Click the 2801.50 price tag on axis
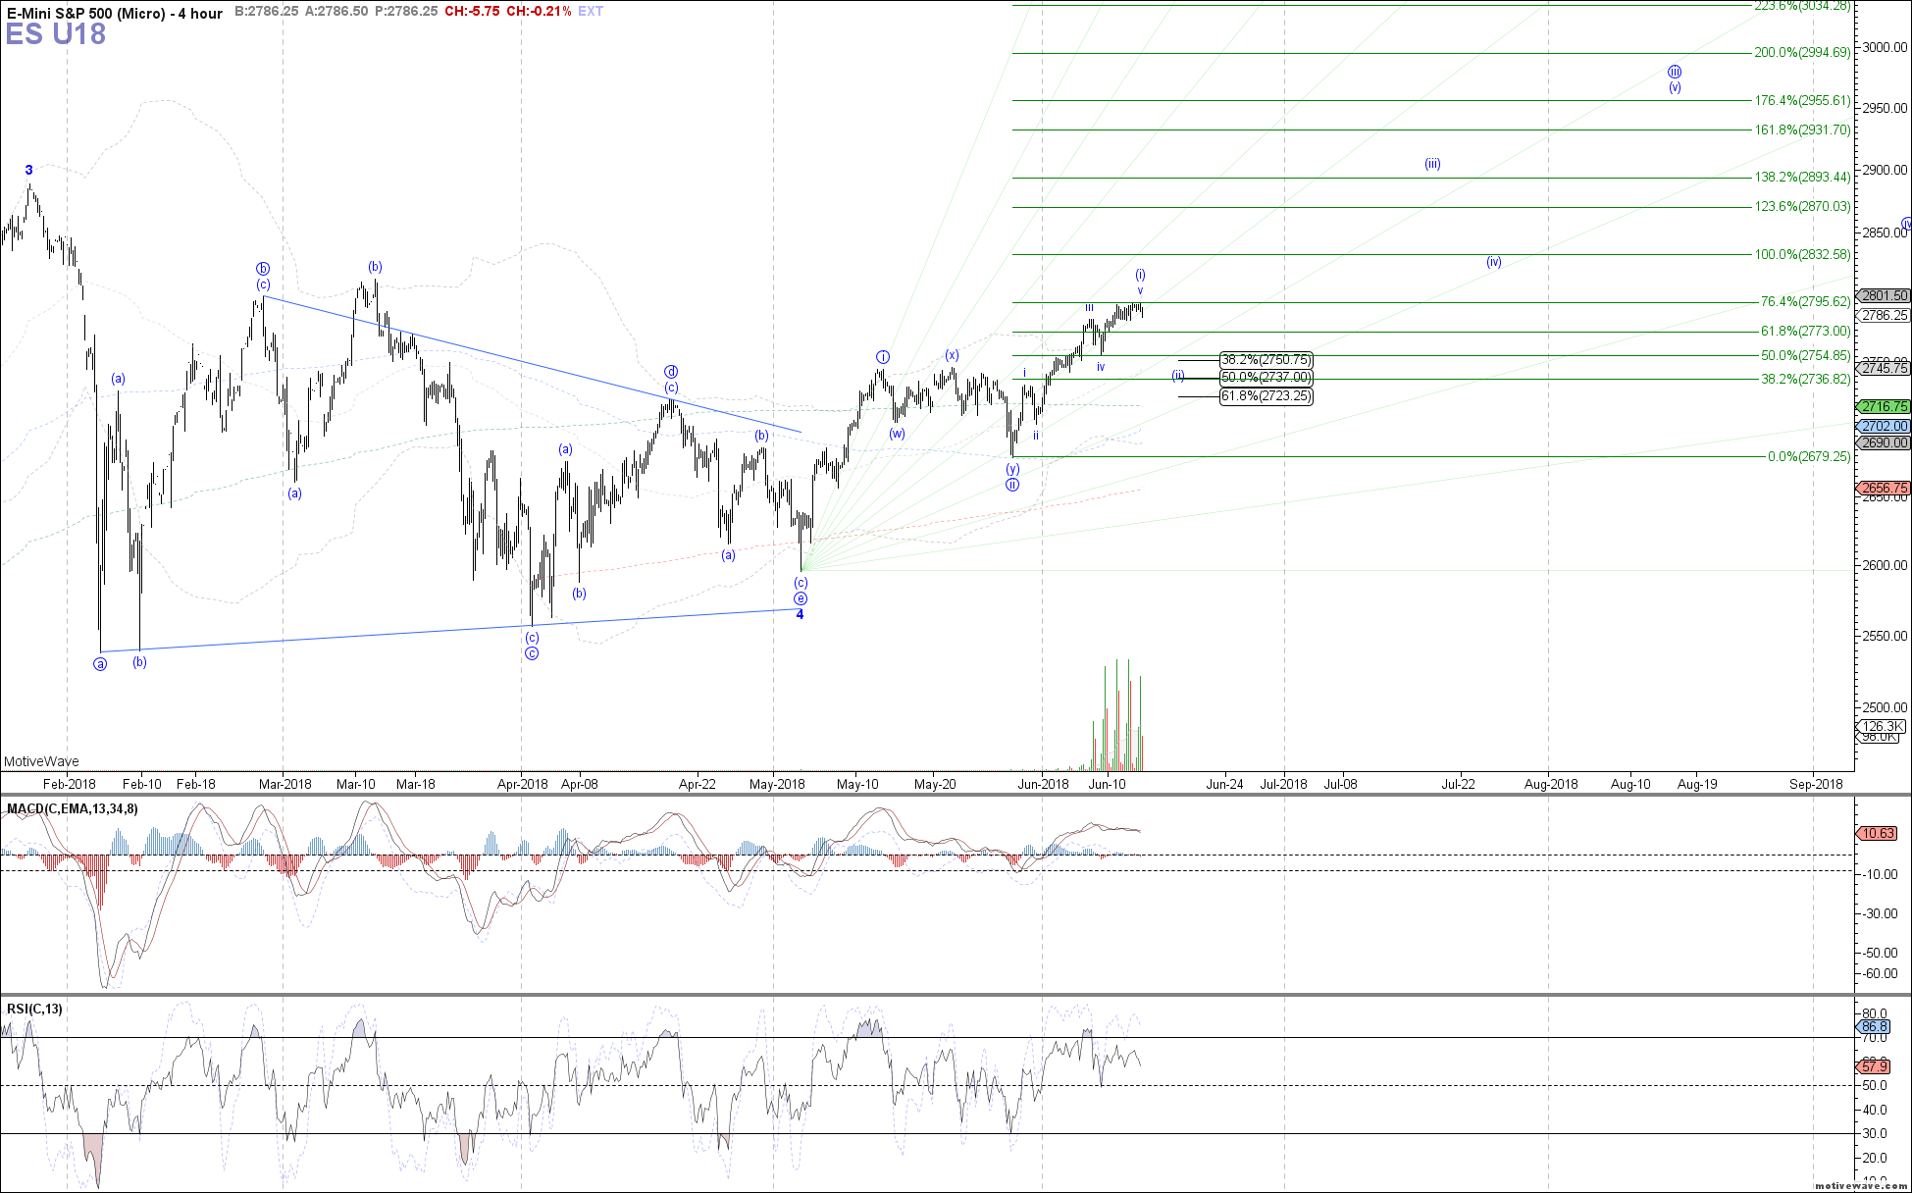This screenshot has height=1193, width=1912. pos(1885,295)
